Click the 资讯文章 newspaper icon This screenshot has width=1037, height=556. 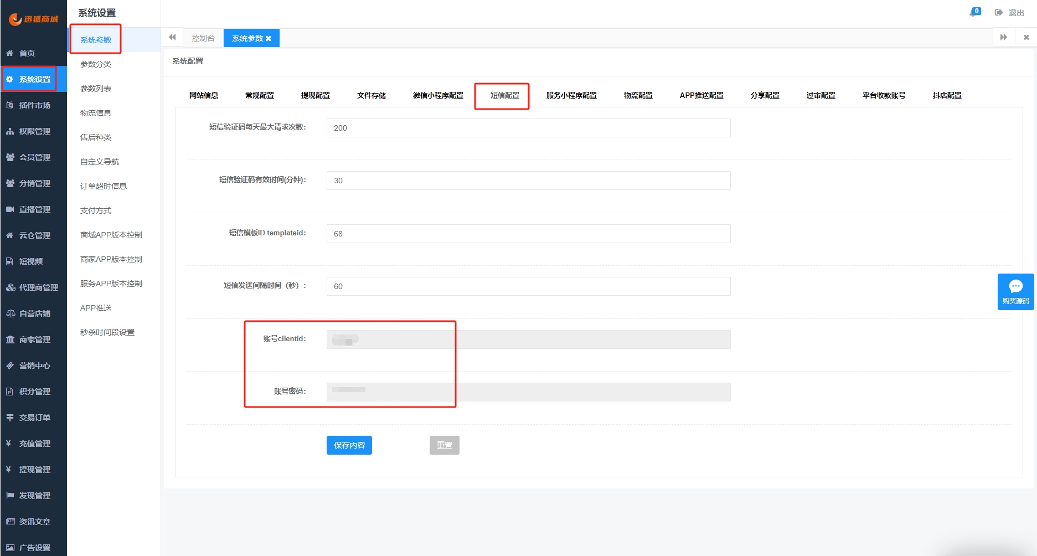pos(10,522)
